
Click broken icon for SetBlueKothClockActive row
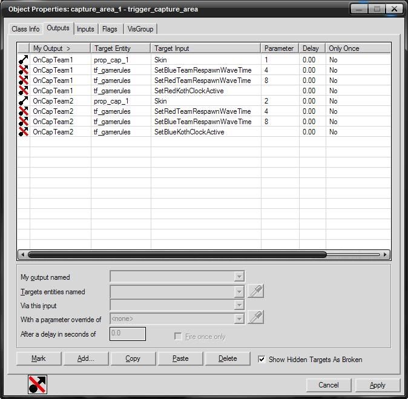tap(24, 132)
